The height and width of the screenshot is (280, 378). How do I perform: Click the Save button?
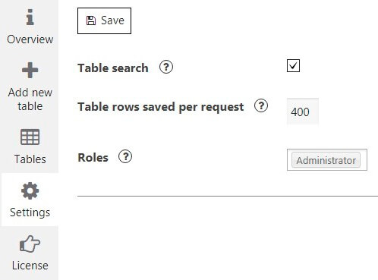(104, 20)
